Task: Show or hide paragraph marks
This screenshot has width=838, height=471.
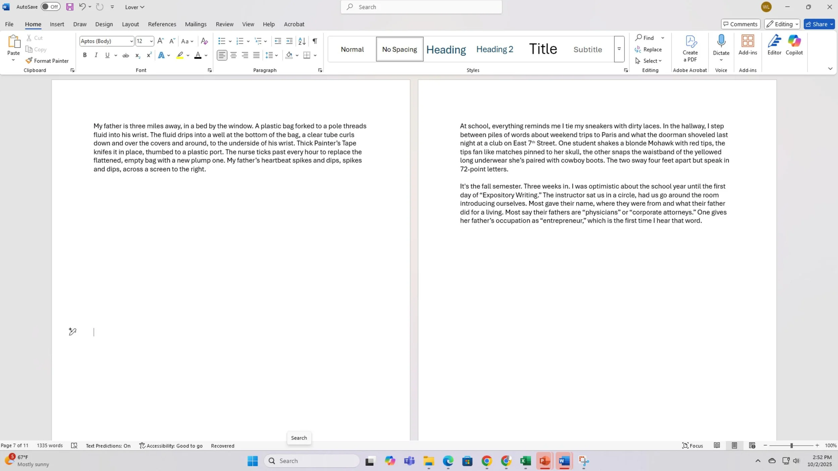Action: click(x=315, y=41)
